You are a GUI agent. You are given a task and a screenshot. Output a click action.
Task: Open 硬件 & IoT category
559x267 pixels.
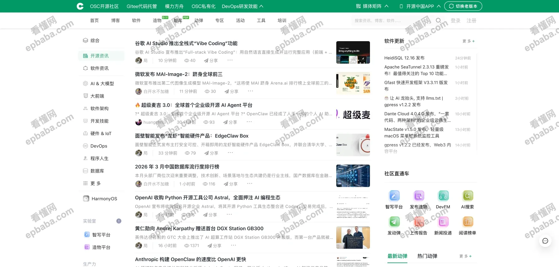(101, 133)
